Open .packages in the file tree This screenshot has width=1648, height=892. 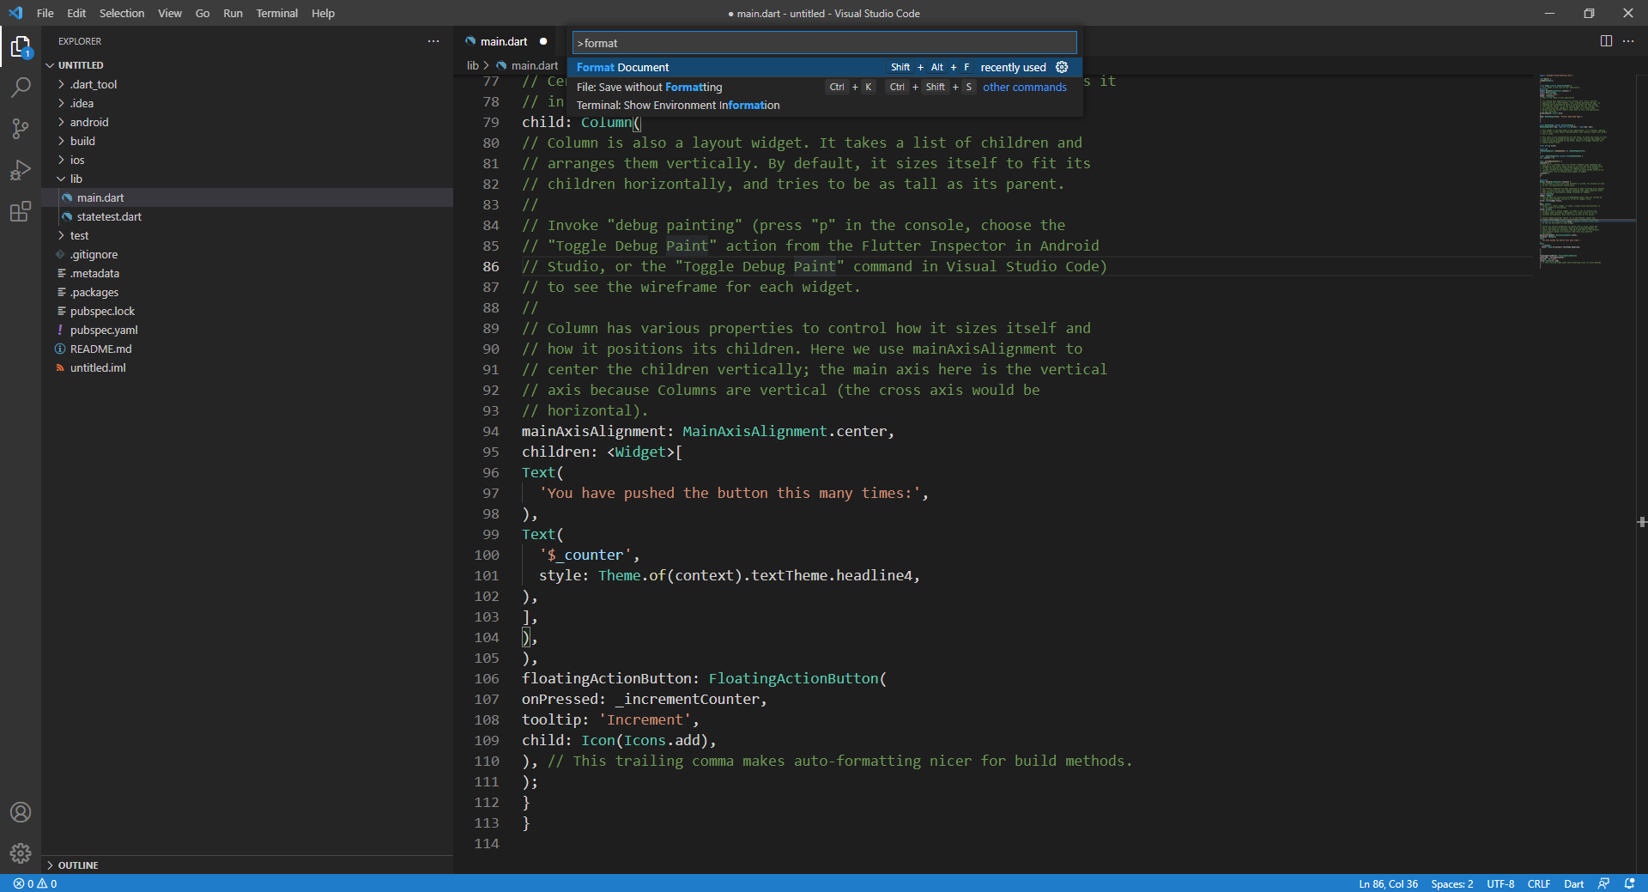[247, 292]
